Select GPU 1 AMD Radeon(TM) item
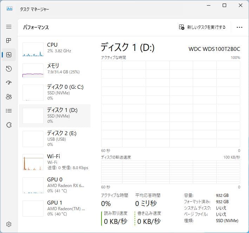The width and height of the screenshot is (249, 233). click(55, 208)
